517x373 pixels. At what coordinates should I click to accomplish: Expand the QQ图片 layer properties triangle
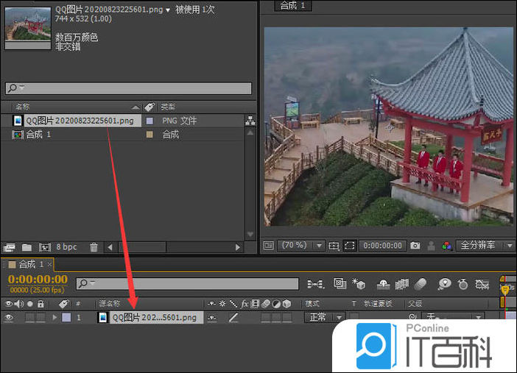coord(54,318)
